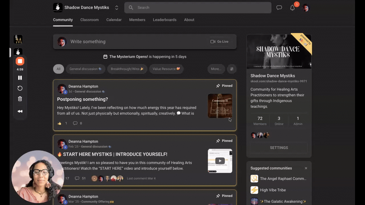Open the Postponing something? post

(82, 99)
